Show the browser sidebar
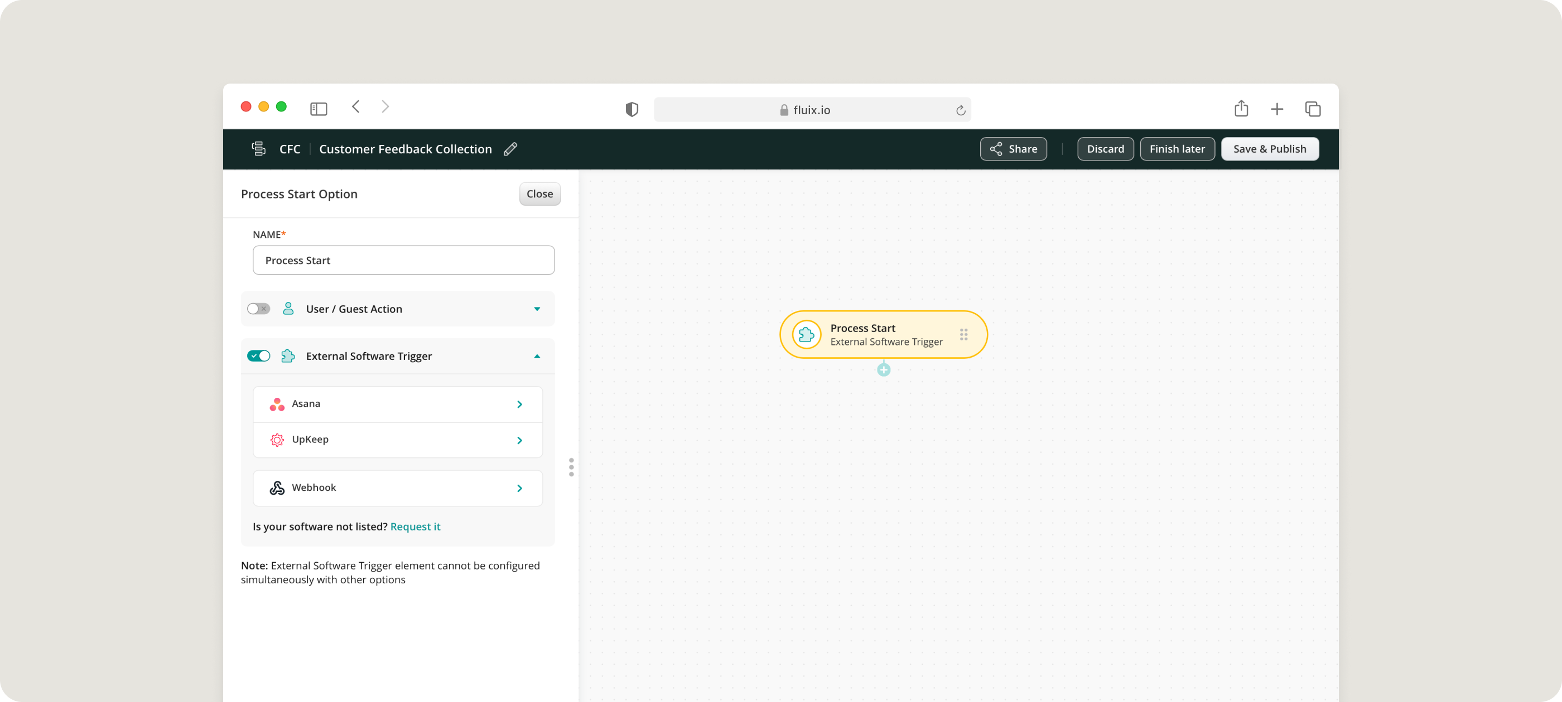Viewport: 1562px width, 702px height. tap(319, 109)
